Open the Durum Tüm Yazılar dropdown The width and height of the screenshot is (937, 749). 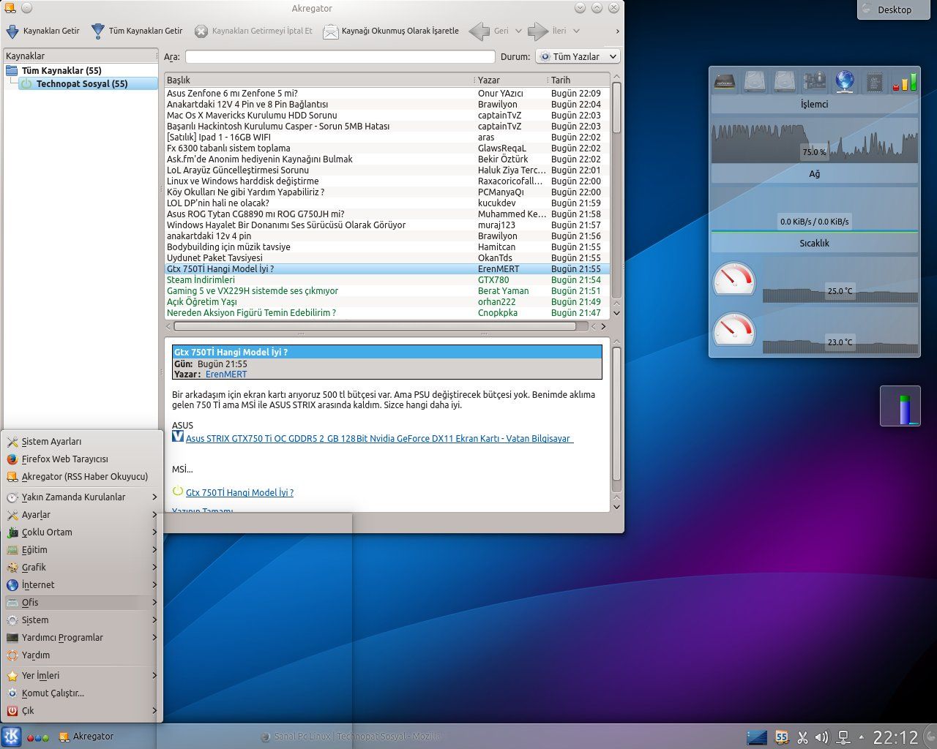[578, 56]
